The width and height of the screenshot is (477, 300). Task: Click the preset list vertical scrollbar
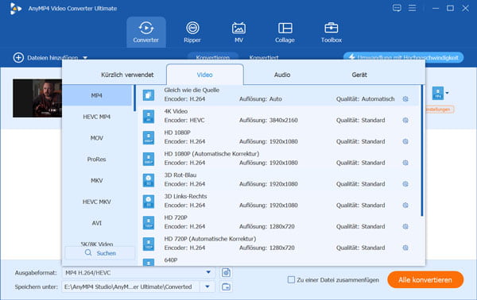pyautogui.click(x=421, y=151)
